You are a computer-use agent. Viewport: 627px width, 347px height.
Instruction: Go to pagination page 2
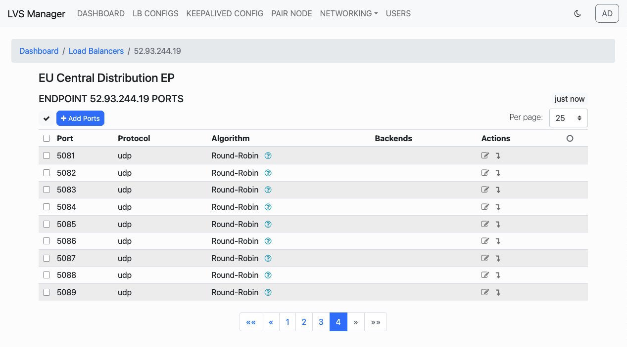tap(304, 322)
